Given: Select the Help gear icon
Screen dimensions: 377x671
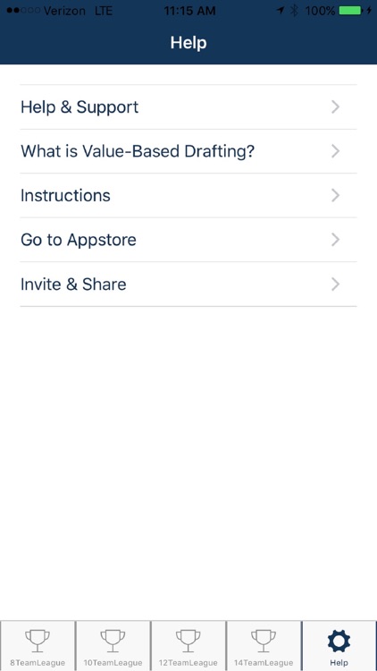Looking at the screenshot, I should click(339, 641).
